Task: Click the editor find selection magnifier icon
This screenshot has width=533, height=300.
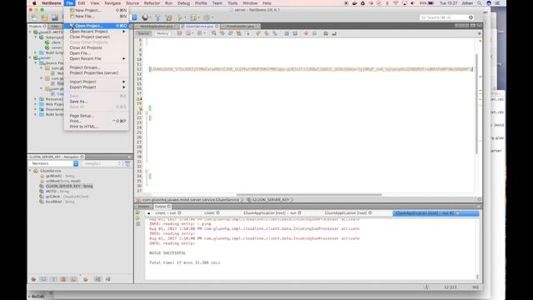Action: click(x=214, y=33)
